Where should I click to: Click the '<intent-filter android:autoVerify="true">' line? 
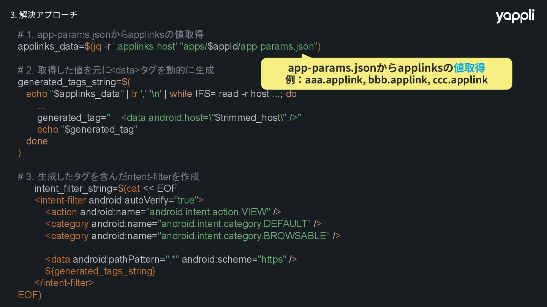[x=119, y=200]
